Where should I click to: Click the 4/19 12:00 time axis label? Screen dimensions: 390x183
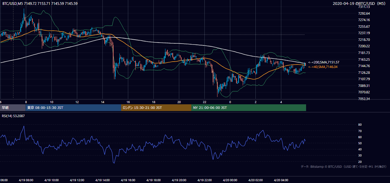pyautogui.click(x=77, y=180)
